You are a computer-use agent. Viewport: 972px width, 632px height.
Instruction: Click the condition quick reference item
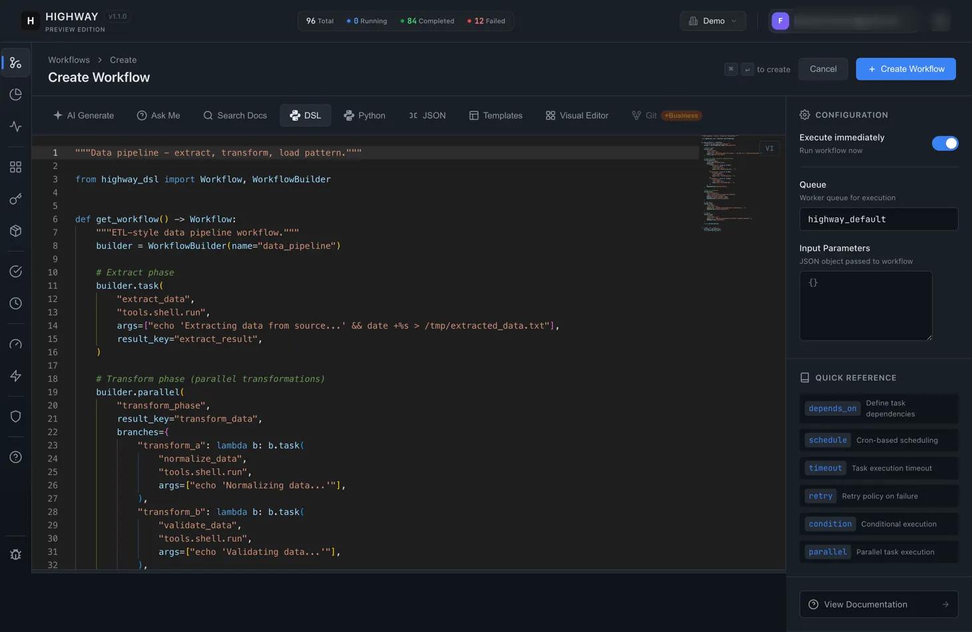(879, 524)
